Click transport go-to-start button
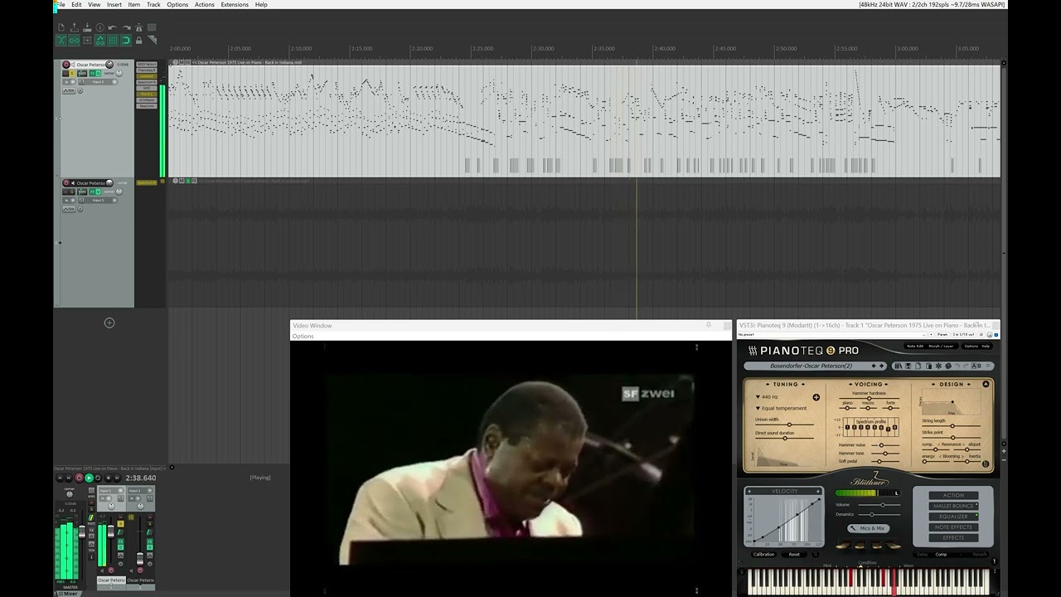Viewport: 1061px width, 597px height. point(60,478)
